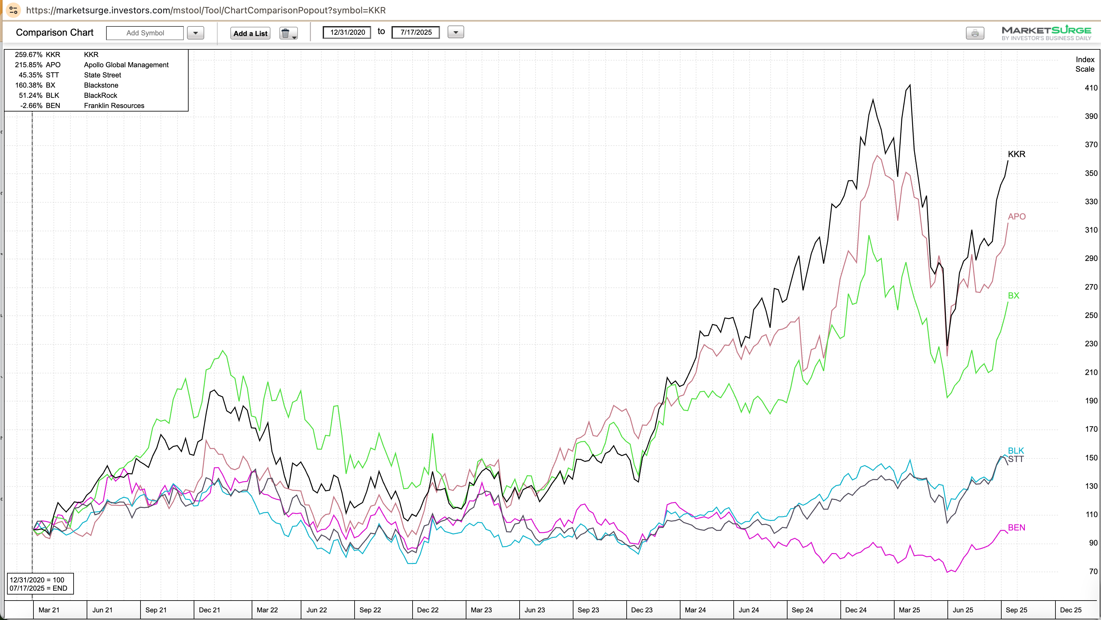Image resolution: width=1101 pixels, height=620 pixels.
Task: Click the start date field 12/31/2020
Action: (347, 32)
